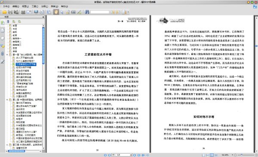Select the arrow Select tool
258x157 pixels.
pos(62,12)
